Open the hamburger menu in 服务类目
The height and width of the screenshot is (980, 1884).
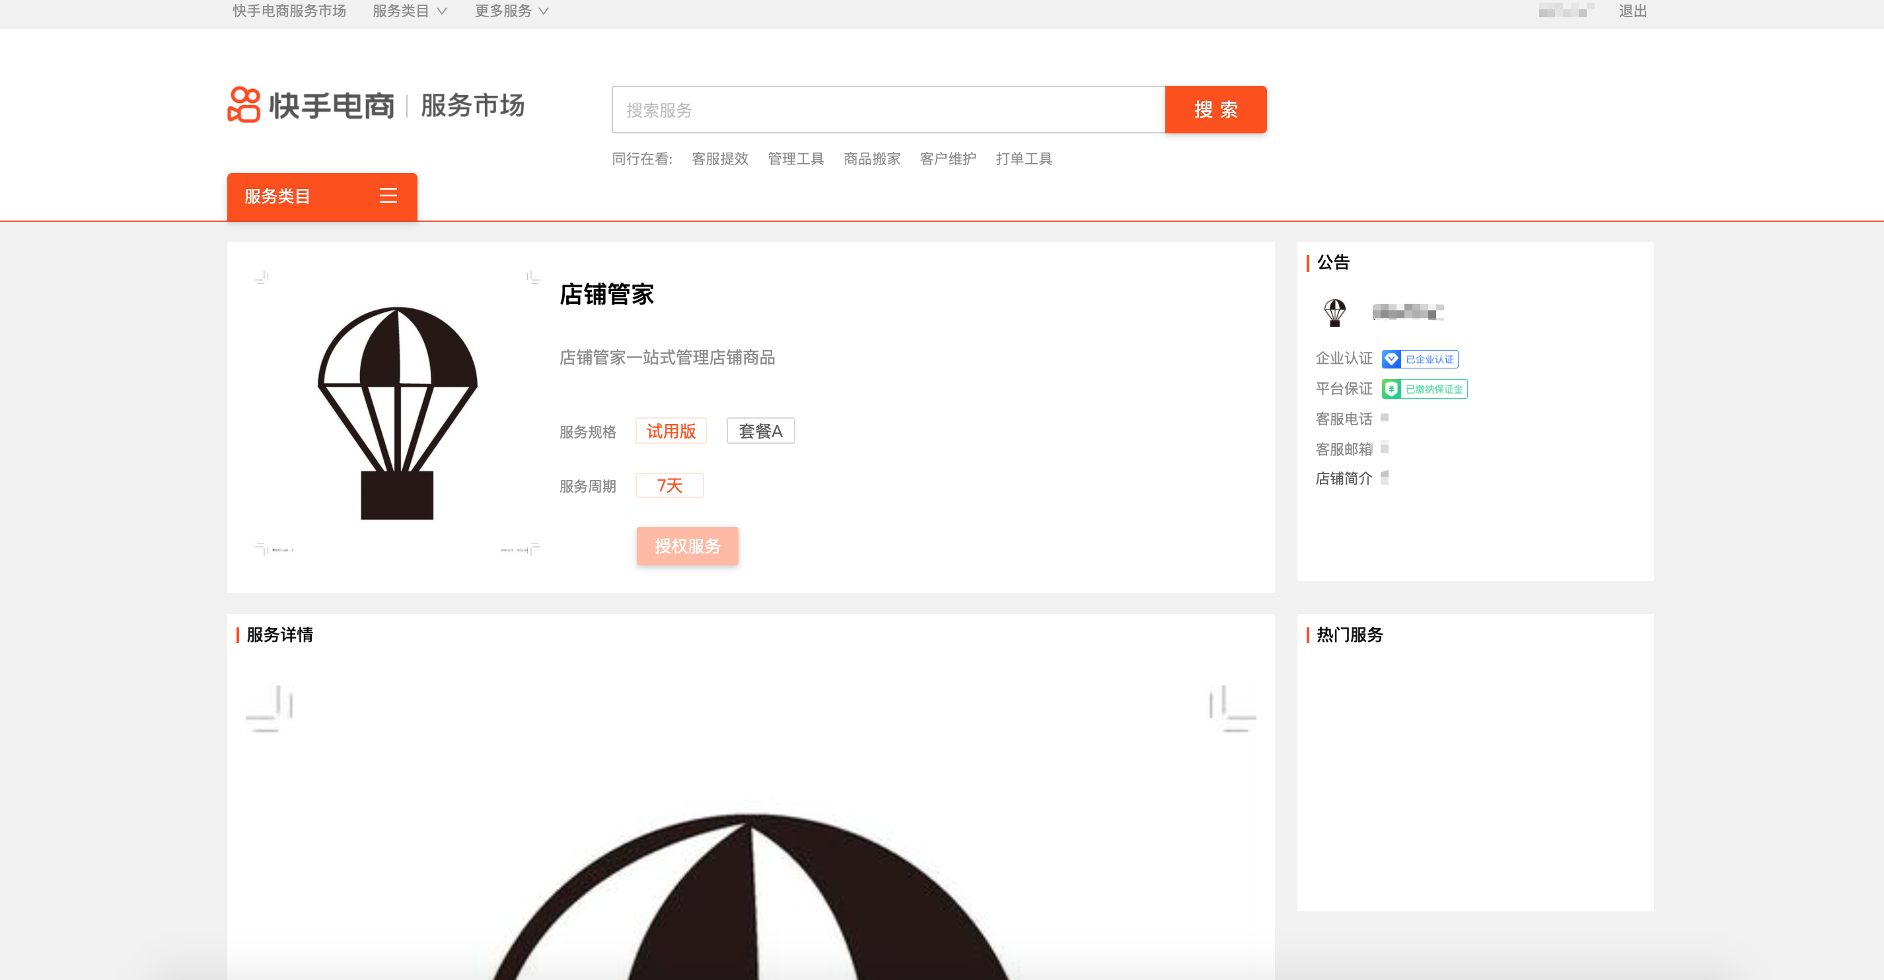pyautogui.click(x=388, y=196)
